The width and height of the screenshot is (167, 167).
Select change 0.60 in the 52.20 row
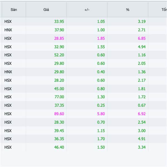[101, 55]
